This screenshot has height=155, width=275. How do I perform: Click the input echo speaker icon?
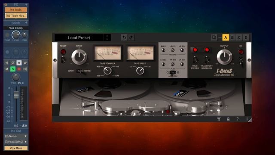pos(25,69)
